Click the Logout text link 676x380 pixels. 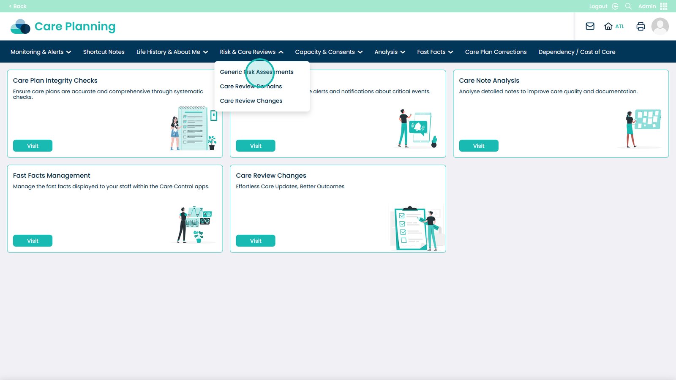tap(598, 6)
